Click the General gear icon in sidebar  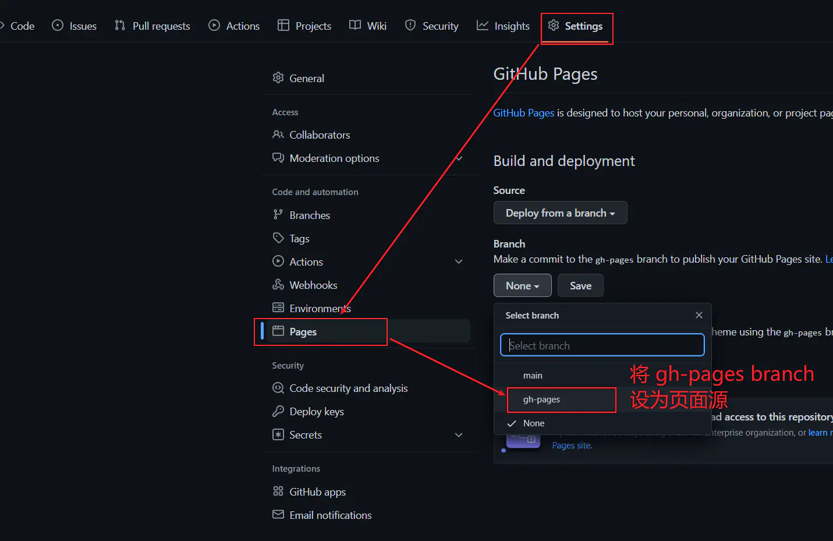click(278, 77)
